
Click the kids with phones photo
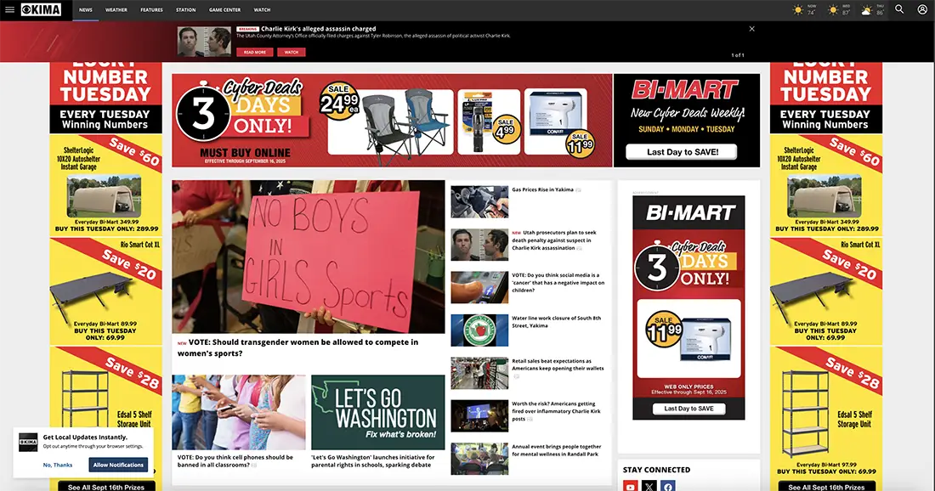(x=239, y=412)
